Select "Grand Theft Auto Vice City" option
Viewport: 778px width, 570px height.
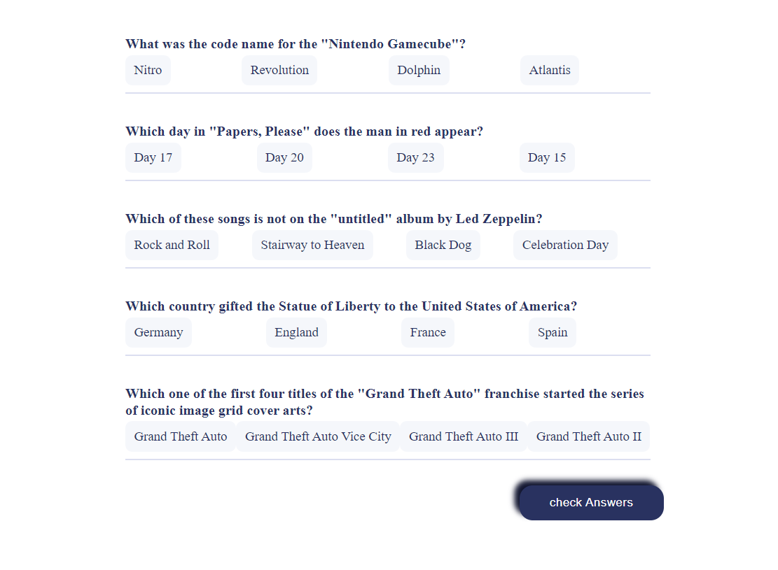pos(318,436)
